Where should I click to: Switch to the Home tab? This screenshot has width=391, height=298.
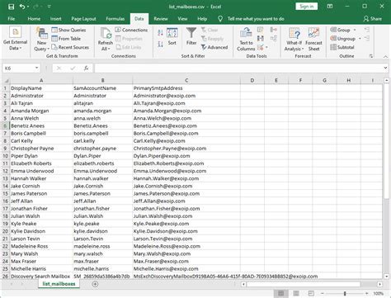pos(34,19)
